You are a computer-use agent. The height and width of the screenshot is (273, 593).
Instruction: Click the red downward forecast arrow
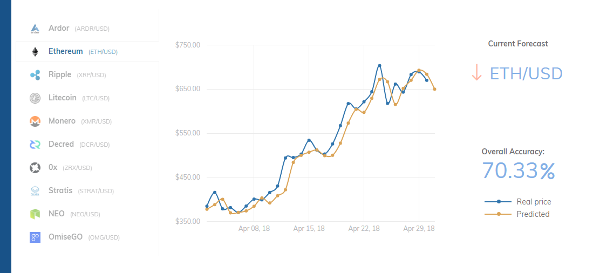click(x=476, y=73)
